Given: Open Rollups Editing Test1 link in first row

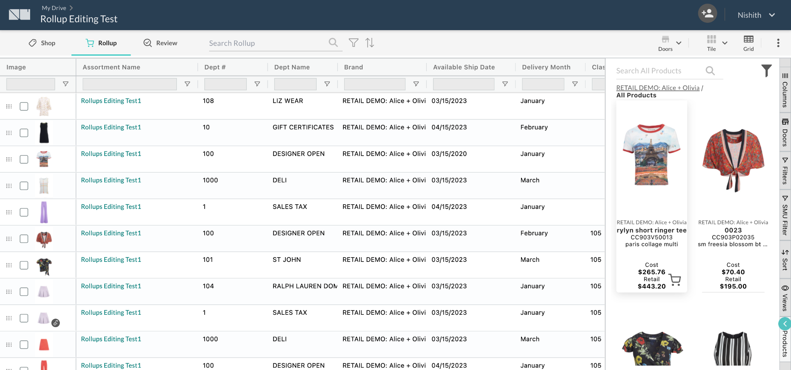Looking at the screenshot, I should pyautogui.click(x=111, y=101).
